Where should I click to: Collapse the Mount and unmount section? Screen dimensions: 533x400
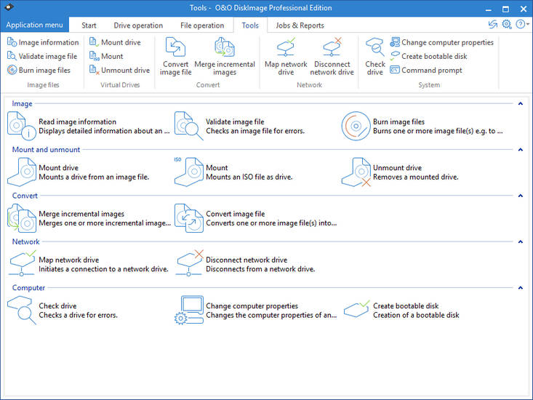pos(521,150)
